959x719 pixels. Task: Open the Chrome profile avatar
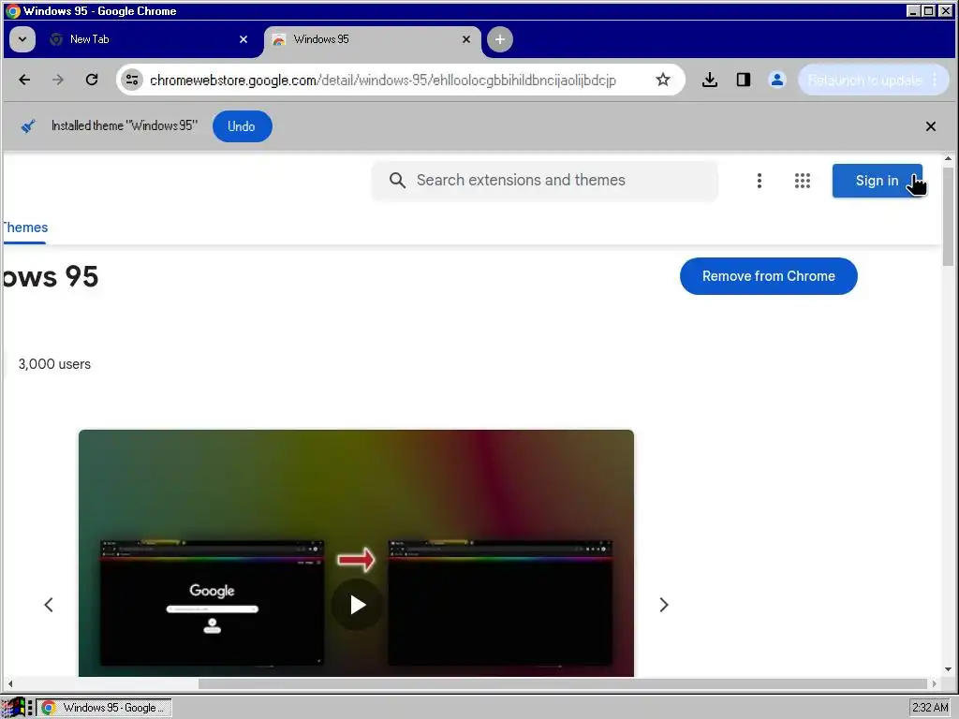776,80
